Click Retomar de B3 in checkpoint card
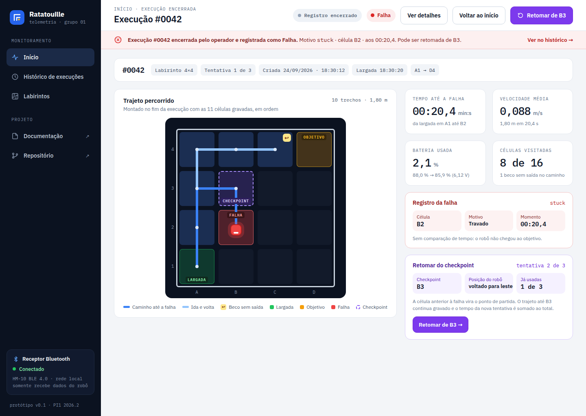Image resolution: width=586 pixels, height=416 pixels. coord(440,325)
